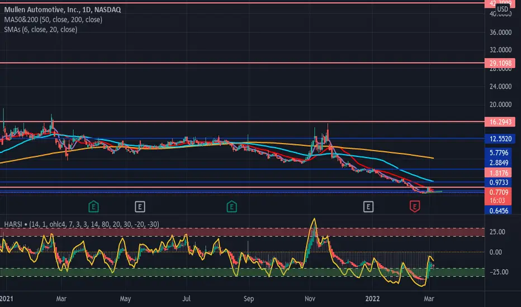Open the green earnings marker between Jul and Sep
Image resolution: width=521 pixels, height=307 pixels.
[x=231, y=207]
